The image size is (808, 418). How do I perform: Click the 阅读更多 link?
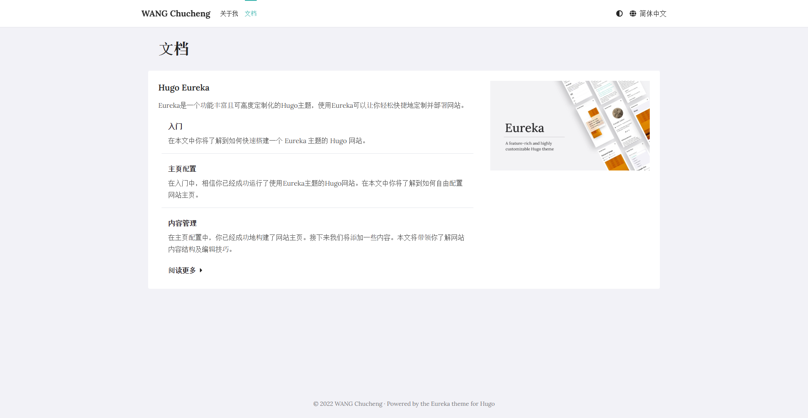pos(182,270)
